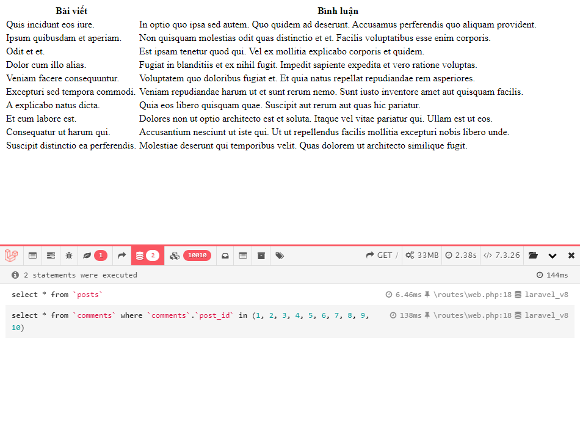580x448 pixels.
Task: Open previous requests with folder icon
Action: tap(533, 255)
